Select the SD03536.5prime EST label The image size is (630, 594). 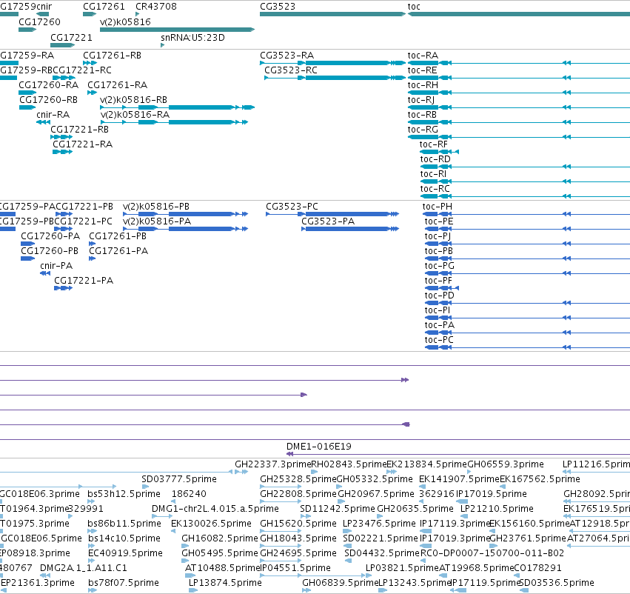(557, 582)
